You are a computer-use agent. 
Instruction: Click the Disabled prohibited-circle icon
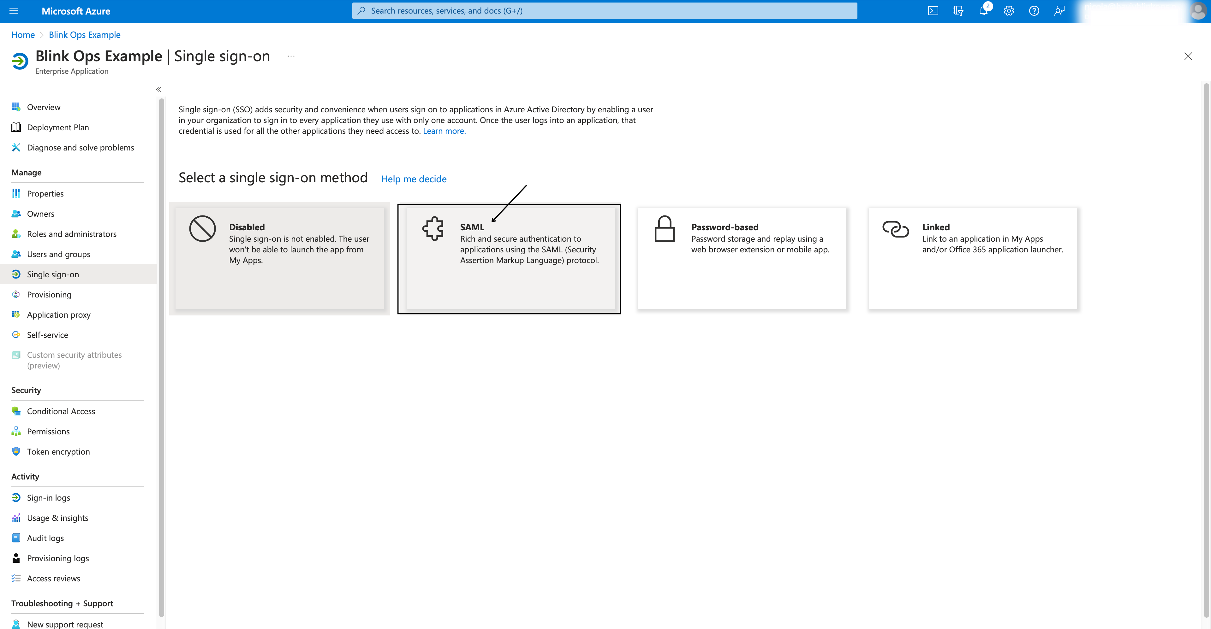(x=203, y=228)
